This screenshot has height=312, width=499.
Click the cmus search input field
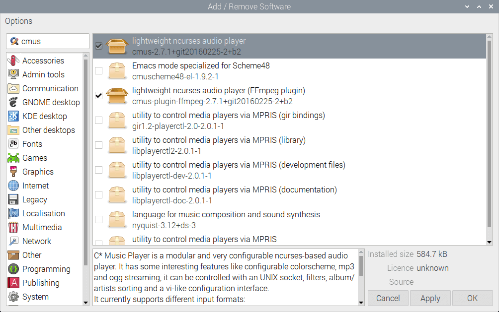(x=48, y=41)
